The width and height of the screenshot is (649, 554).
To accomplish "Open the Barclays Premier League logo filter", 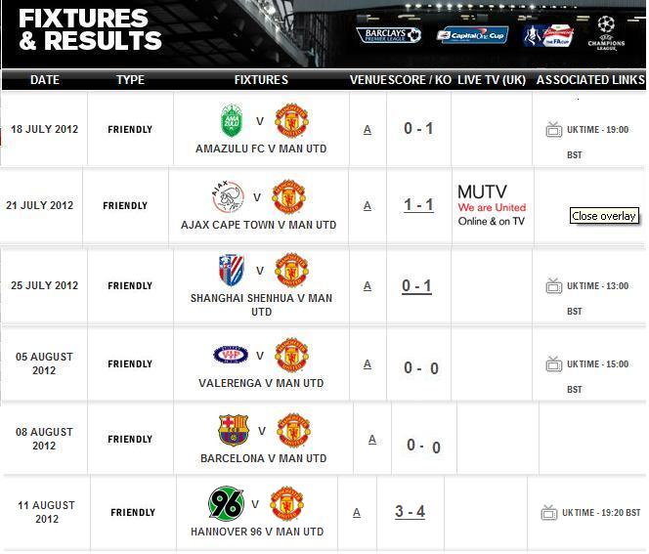I will pos(389,35).
